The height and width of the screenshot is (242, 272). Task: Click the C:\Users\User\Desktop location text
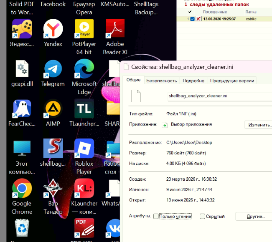(189, 142)
